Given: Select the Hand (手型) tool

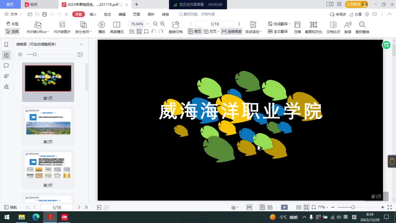Looking at the screenshot, I should click(x=12, y=24).
